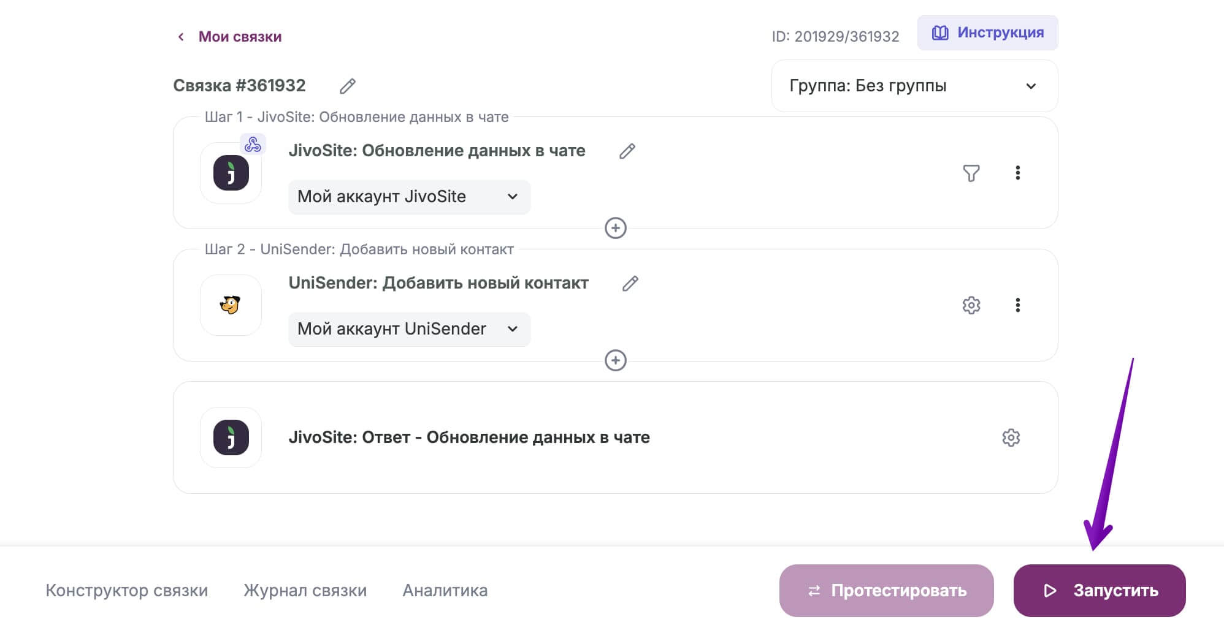
Task: Click the JivoSite: Обновление данных в чате title
Action: point(437,151)
